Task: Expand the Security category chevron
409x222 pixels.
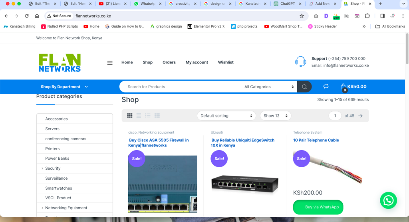Action: point(42,168)
